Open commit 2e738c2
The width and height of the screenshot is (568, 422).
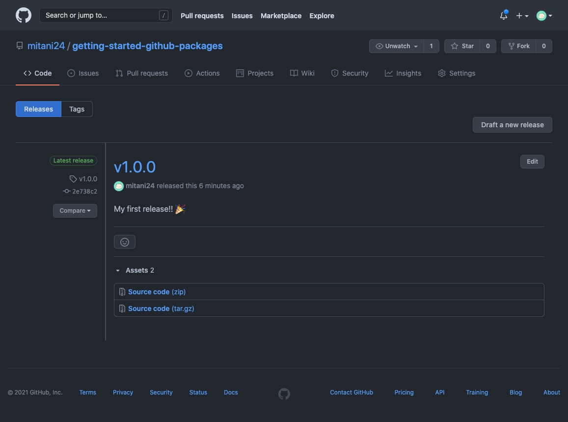[85, 192]
